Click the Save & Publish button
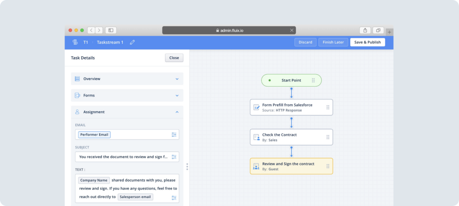Image resolution: width=459 pixels, height=206 pixels. tap(367, 42)
